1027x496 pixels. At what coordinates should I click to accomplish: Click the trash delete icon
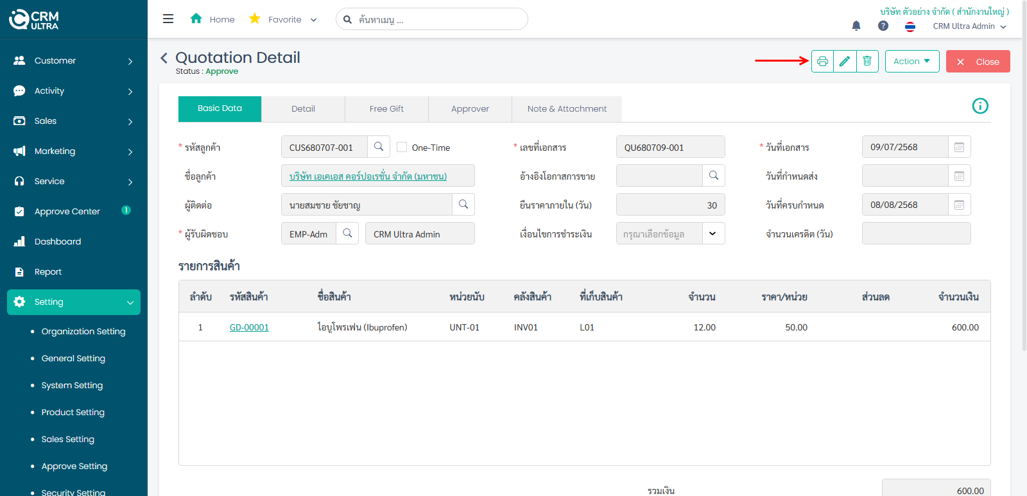867,62
